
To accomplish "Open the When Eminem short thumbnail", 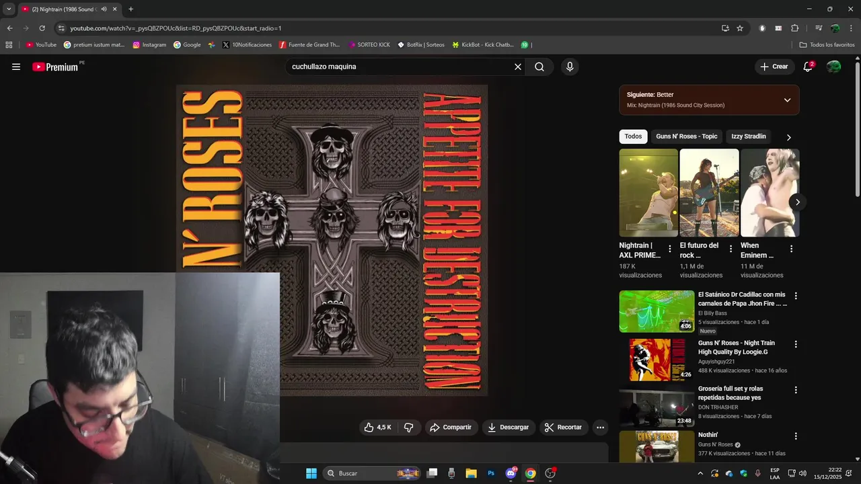I will point(770,193).
